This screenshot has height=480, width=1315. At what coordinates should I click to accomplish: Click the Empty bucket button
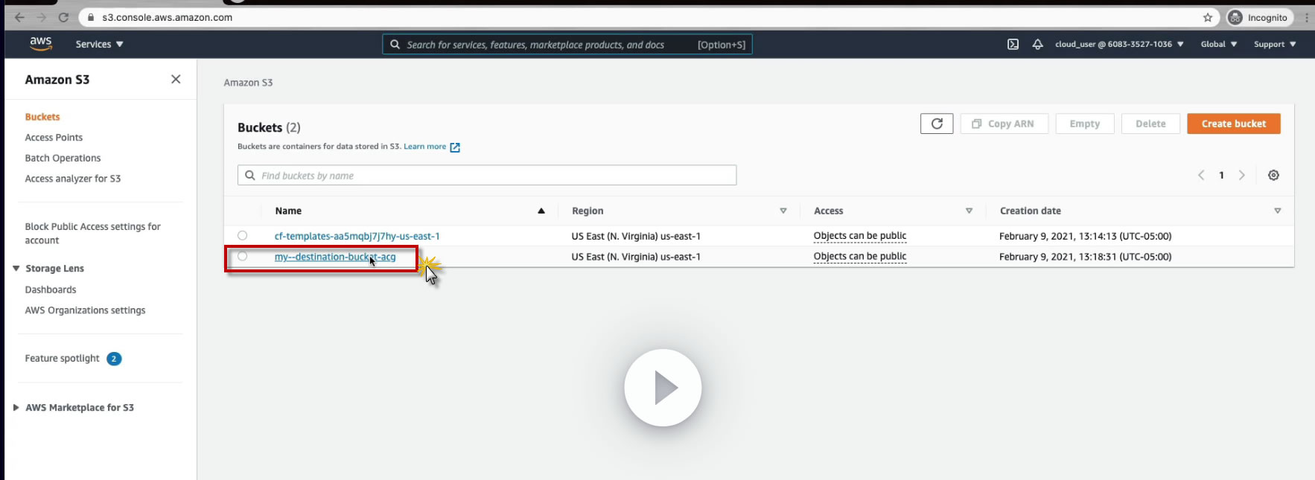click(x=1085, y=124)
